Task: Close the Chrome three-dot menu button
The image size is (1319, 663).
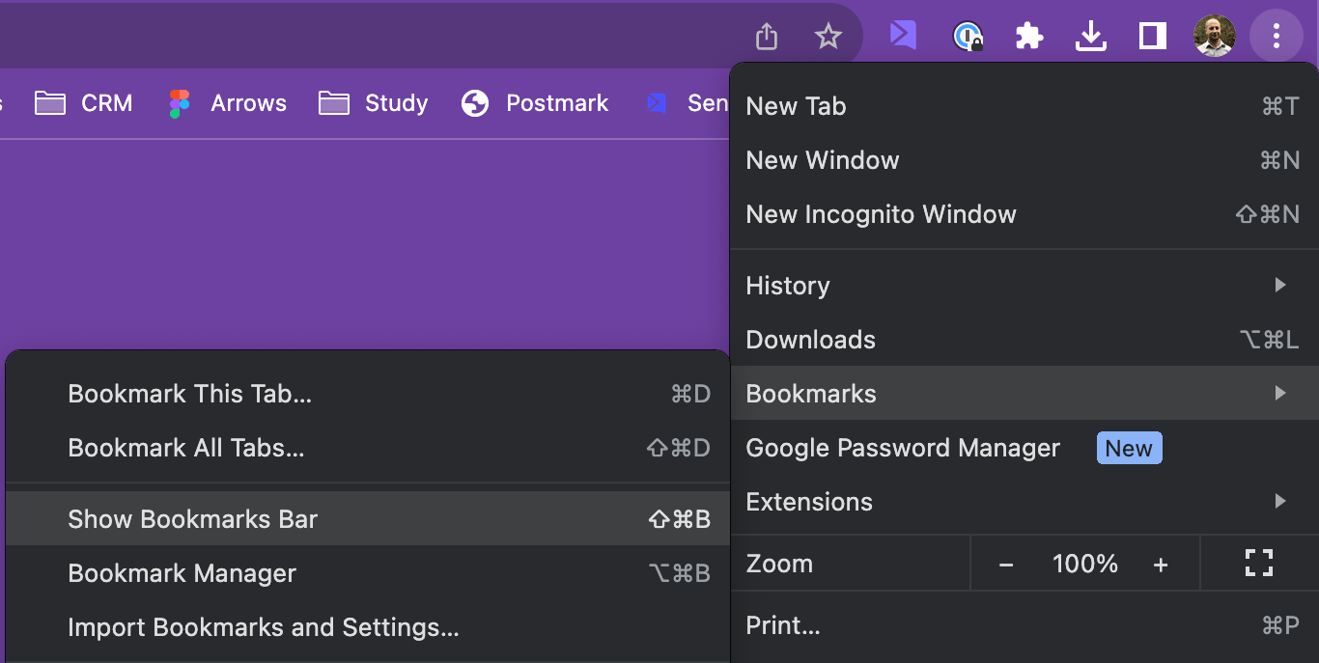Action: pos(1277,37)
